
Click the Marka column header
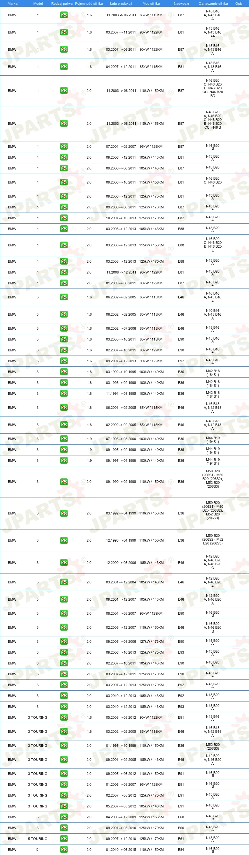tap(12, 3)
